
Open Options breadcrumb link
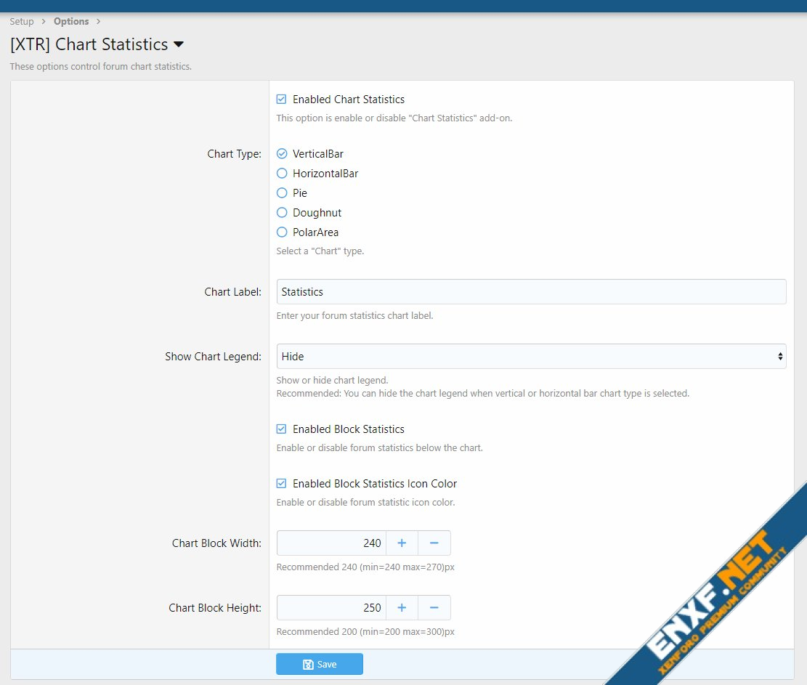pos(71,22)
